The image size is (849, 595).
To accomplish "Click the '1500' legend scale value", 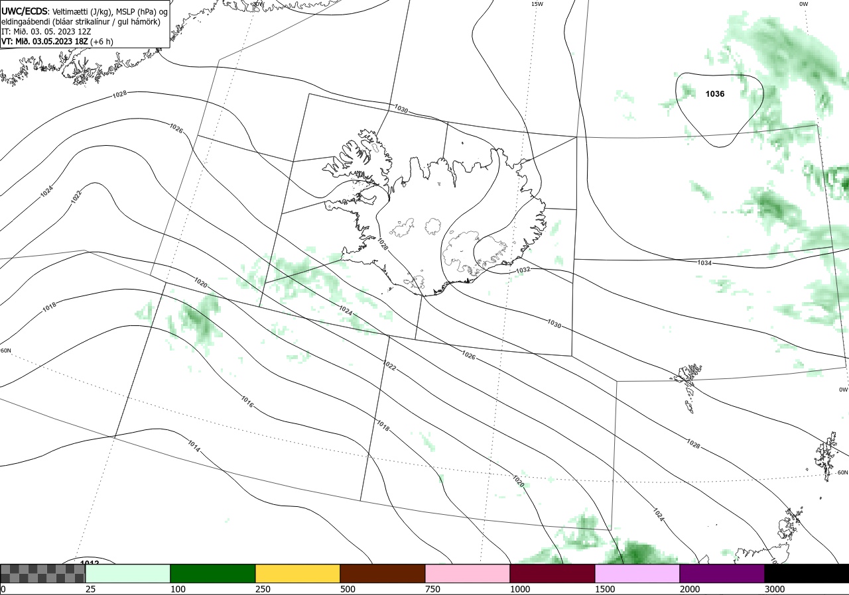I will (604, 589).
